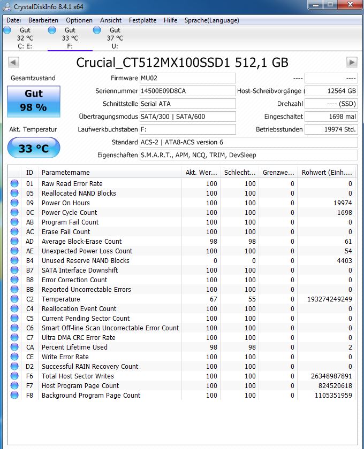The width and height of the screenshot is (364, 449).
Task: Open the Datei menu
Action: (13, 20)
